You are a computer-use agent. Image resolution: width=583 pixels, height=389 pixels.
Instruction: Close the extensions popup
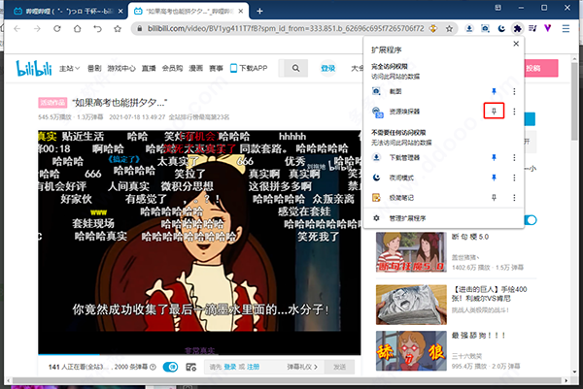coord(516,44)
